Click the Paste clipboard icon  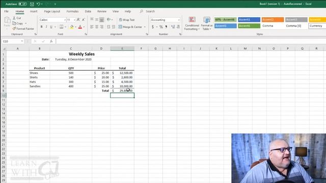(x=7, y=20)
